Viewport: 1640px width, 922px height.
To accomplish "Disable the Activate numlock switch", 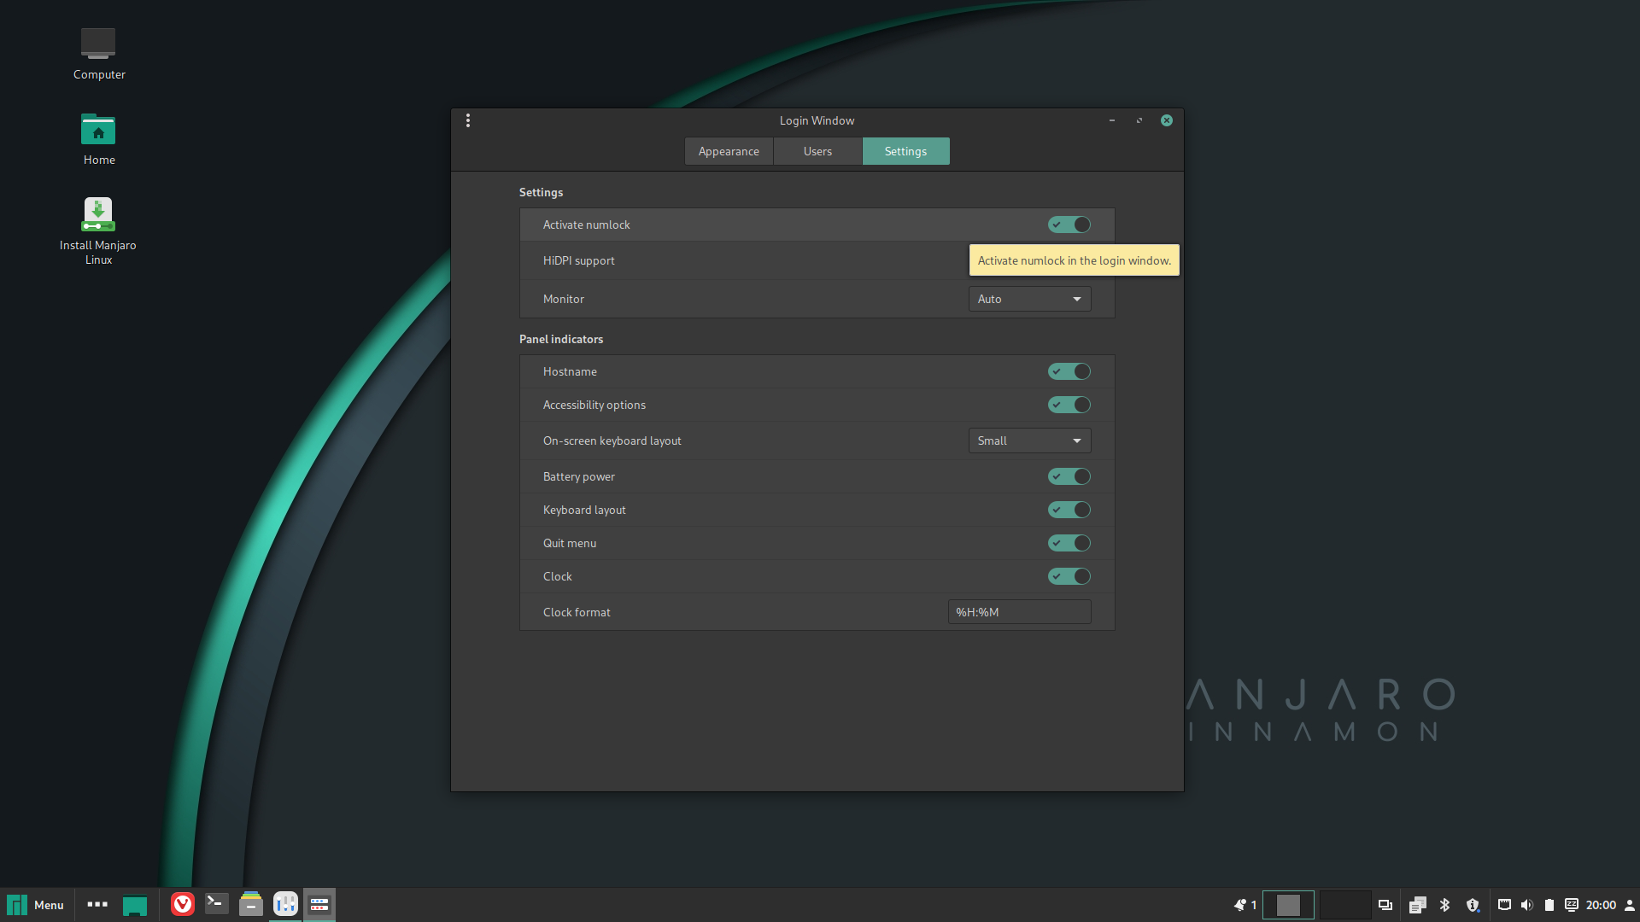I will (x=1069, y=225).
